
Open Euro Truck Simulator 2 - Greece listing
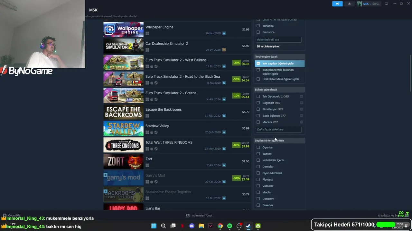point(177,96)
